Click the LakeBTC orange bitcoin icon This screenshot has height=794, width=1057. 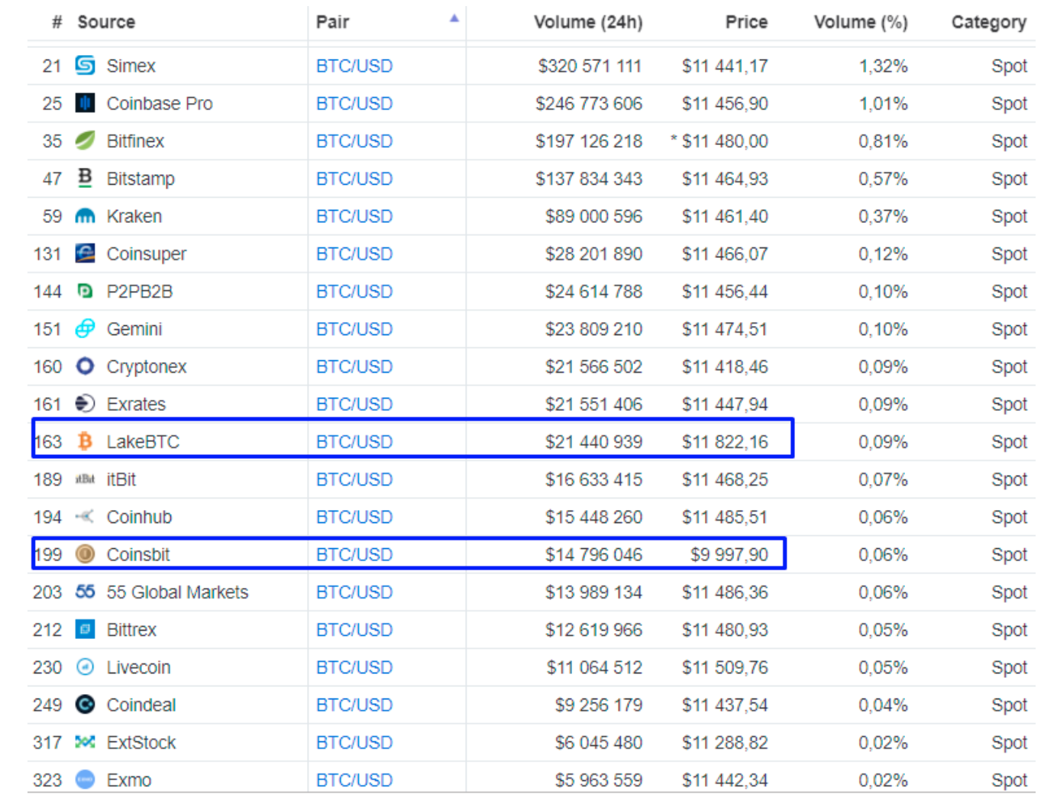(85, 441)
